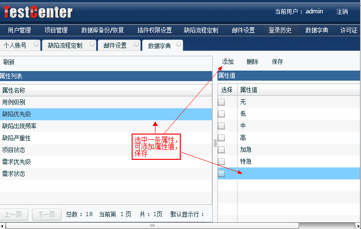
Task: Click 添加 to add an attribute value
Action: click(228, 62)
